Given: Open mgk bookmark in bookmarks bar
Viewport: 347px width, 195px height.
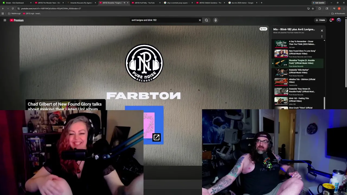Looking at the screenshot, I should (x=32, y=14).
